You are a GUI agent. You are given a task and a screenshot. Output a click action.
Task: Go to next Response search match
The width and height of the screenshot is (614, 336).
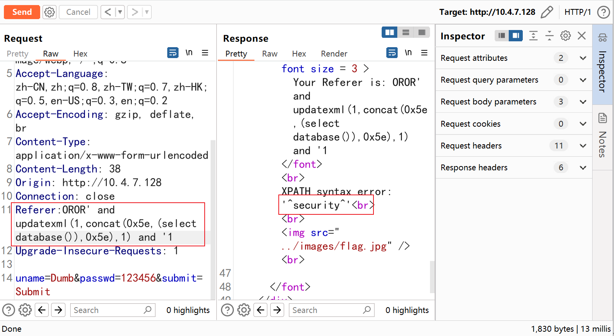tap(277, 310)
